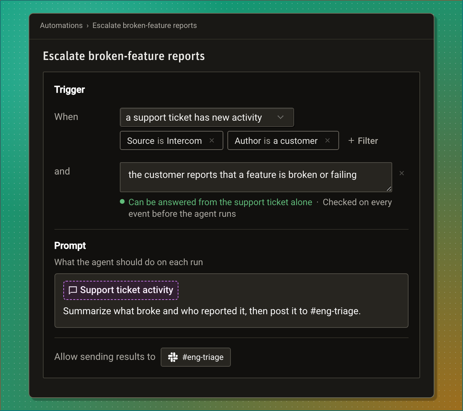Click the green status dot beside the condition note
The height and width of the screenshot is (411, 463).
point(122,201)
